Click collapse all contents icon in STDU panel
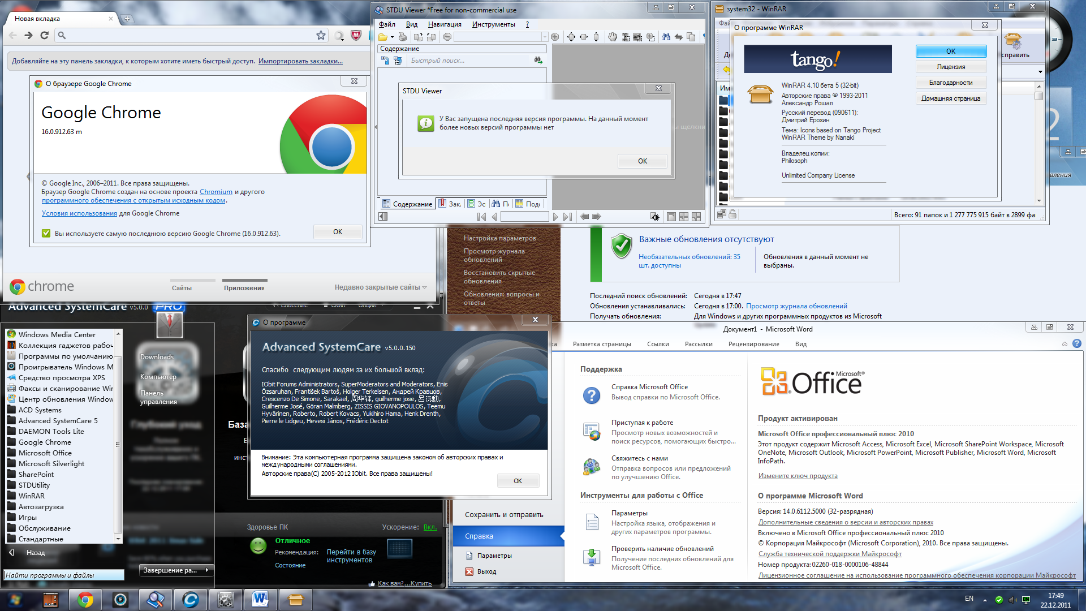 click(398, 61)
